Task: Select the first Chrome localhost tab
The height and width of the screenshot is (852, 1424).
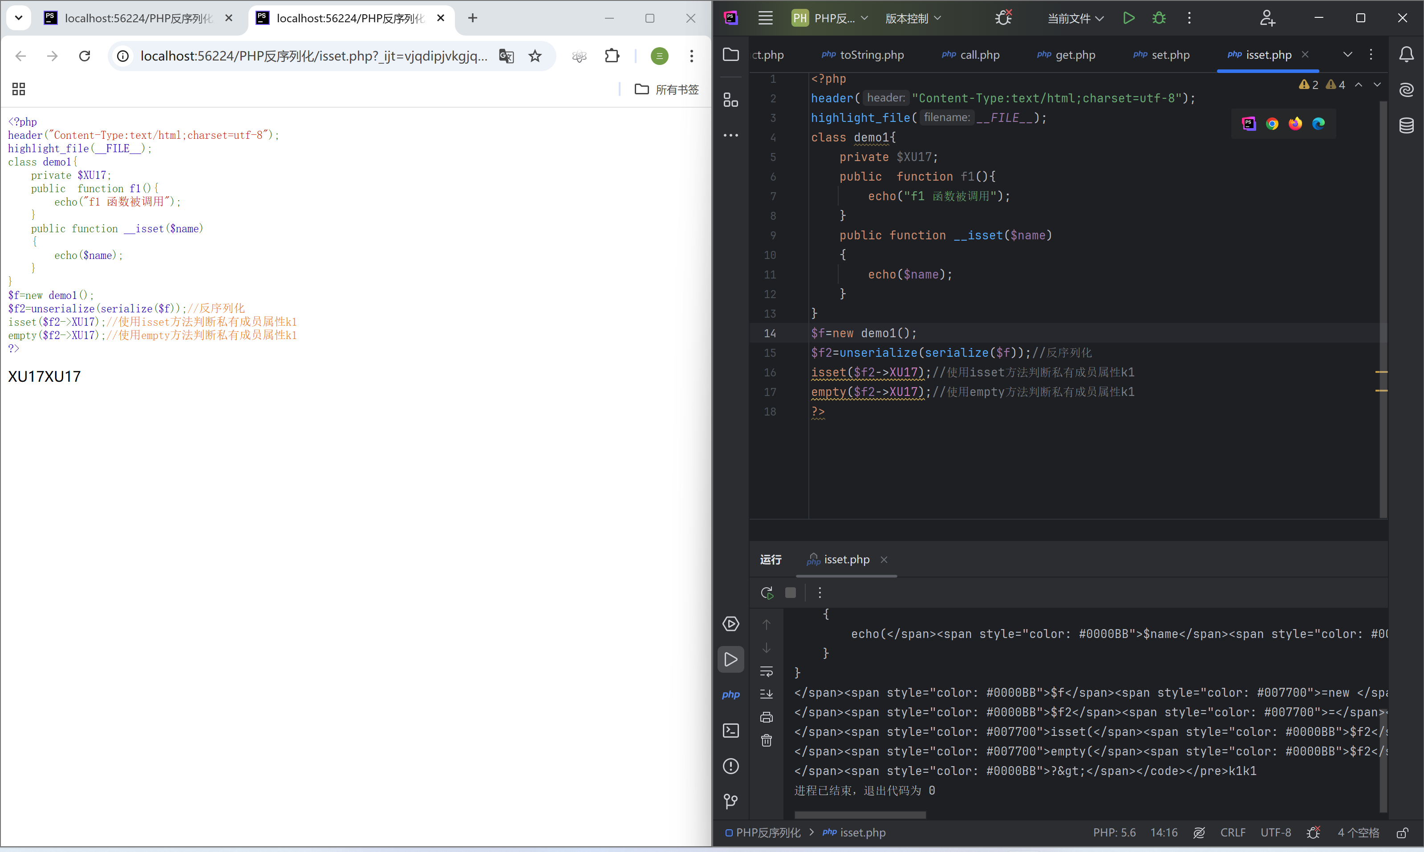Action: pyautogui.click(x=138, y=18)
